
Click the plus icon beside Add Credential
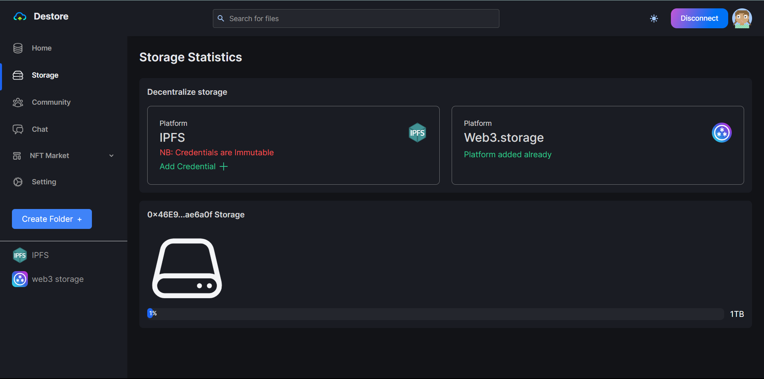click(x=224, y=166)
